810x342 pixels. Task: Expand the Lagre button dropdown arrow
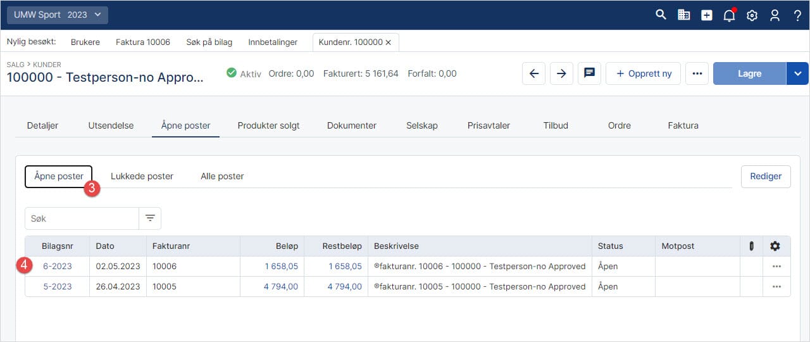(x=797, y=73)
